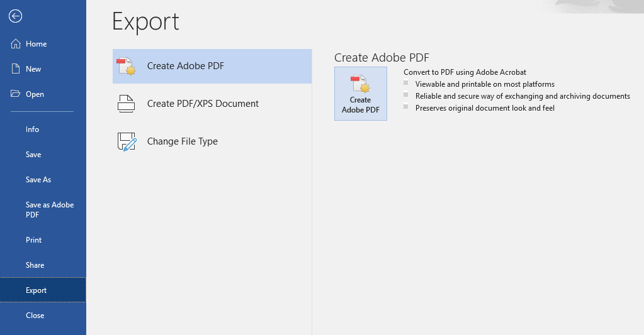Click 'Viewable and printable on most platforms' text
This screenshot has width=644, height=335.
coord(485,84)
